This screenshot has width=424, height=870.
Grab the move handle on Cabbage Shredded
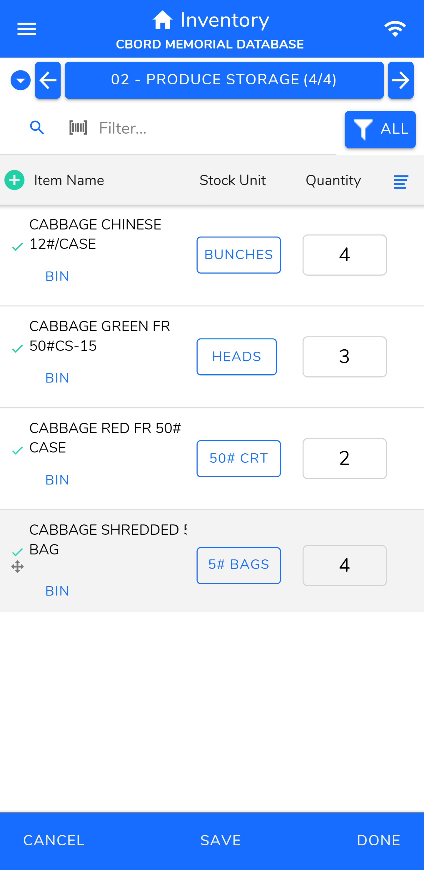[18, 567]
